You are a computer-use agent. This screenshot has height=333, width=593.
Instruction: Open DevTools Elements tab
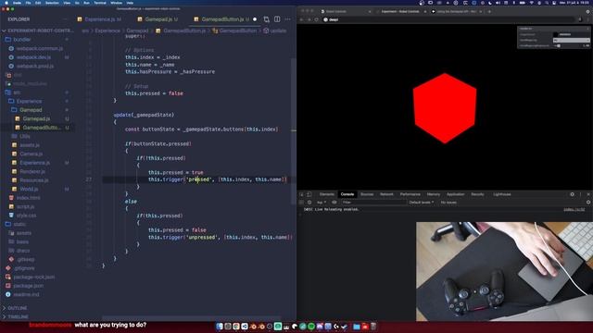[x=327, y=194]
